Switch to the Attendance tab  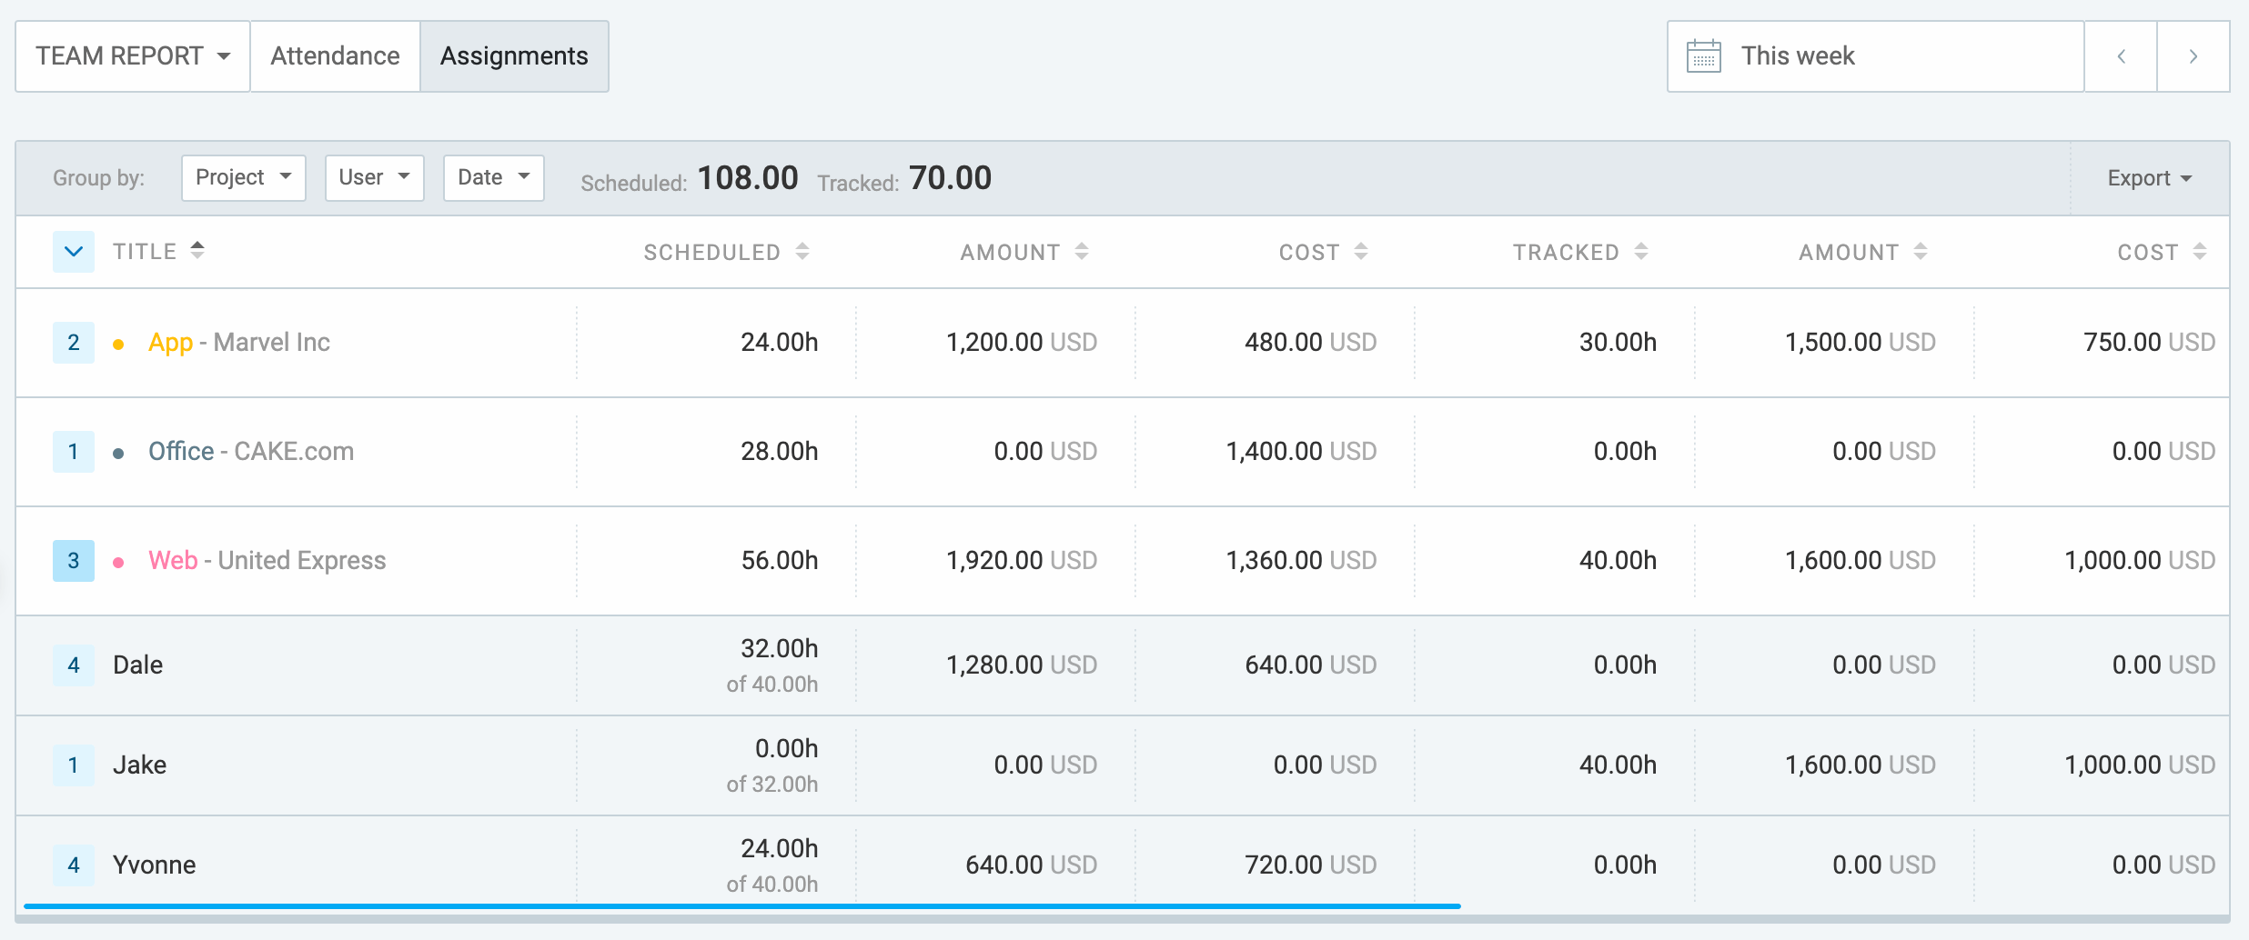click(x=335, y=56)
